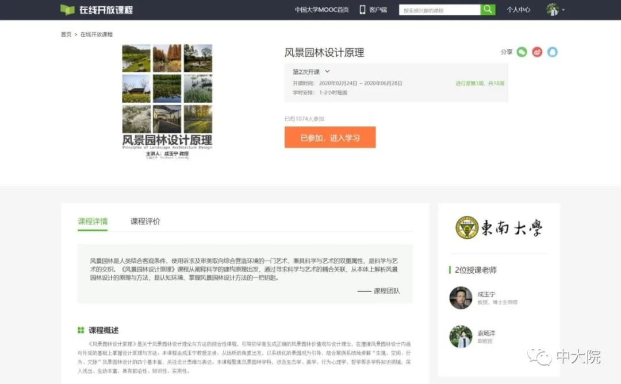The width and height of the screenshot is (621, 384).
Task: Select the 课程详情 tab
Action: 93,222
